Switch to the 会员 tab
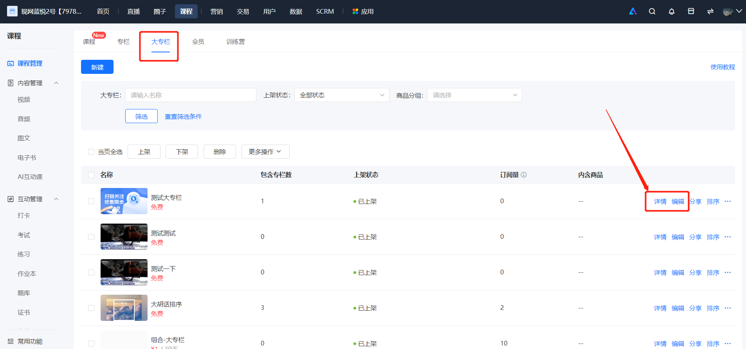The image size is (746, 349). tap(198, 41)
